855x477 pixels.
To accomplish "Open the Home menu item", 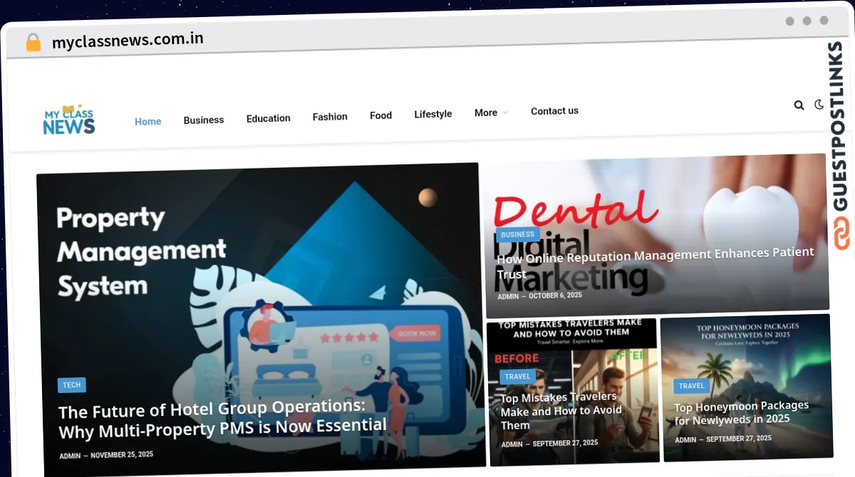I will tap(148, 122).
